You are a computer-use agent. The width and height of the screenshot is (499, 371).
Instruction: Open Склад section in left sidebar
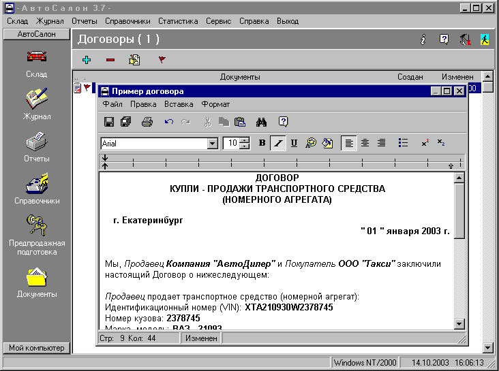(x=37, y=62)
